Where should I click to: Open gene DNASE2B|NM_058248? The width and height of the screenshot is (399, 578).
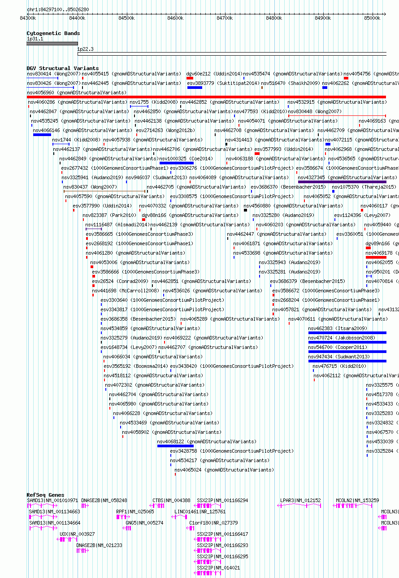click(104, 500)
